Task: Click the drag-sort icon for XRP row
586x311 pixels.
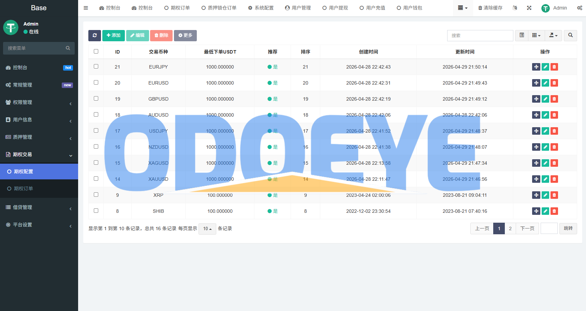Action: (536, 195)
